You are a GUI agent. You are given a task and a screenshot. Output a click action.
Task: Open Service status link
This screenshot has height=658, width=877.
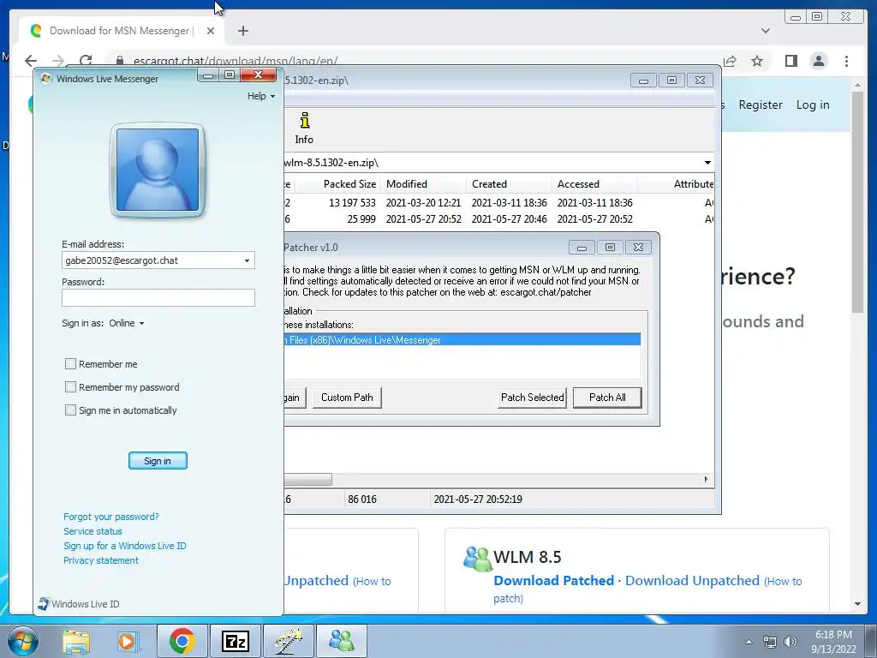(92, 531)
